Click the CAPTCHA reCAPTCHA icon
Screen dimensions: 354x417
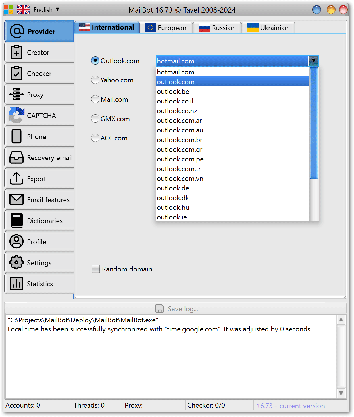[16, 115]
